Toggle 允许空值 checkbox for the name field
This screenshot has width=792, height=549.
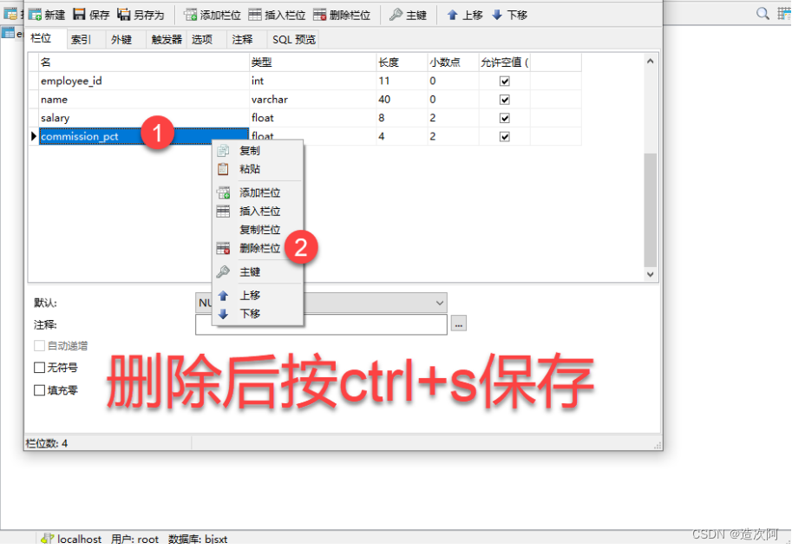click(x=507, y=99)
